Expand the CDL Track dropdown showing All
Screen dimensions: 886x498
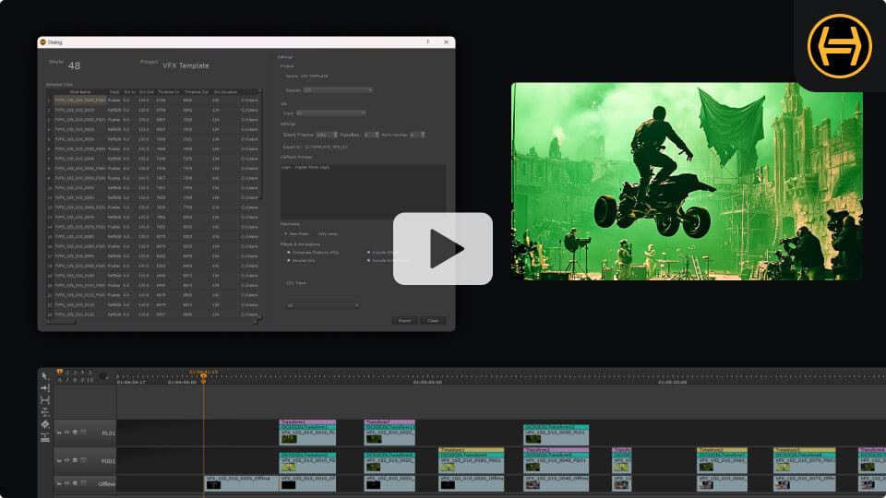coord(322,305)
